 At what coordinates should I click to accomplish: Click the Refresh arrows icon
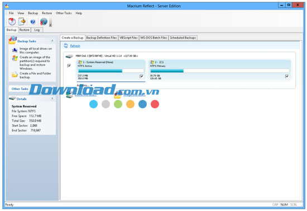pyautogui.click(x=66, y=46)
